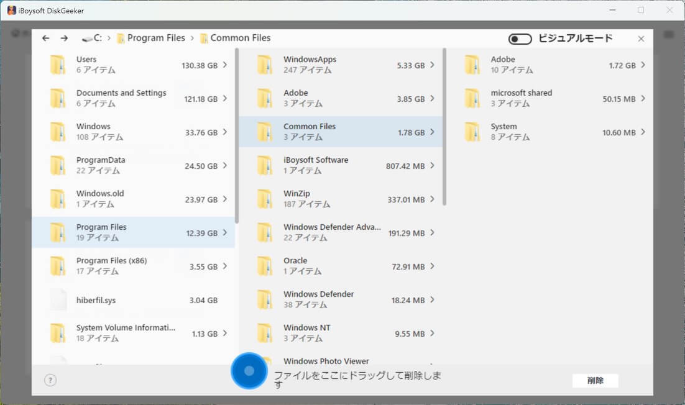
Task: Click the Windows Defender Adva... folder icon
Action: point(265,232)
